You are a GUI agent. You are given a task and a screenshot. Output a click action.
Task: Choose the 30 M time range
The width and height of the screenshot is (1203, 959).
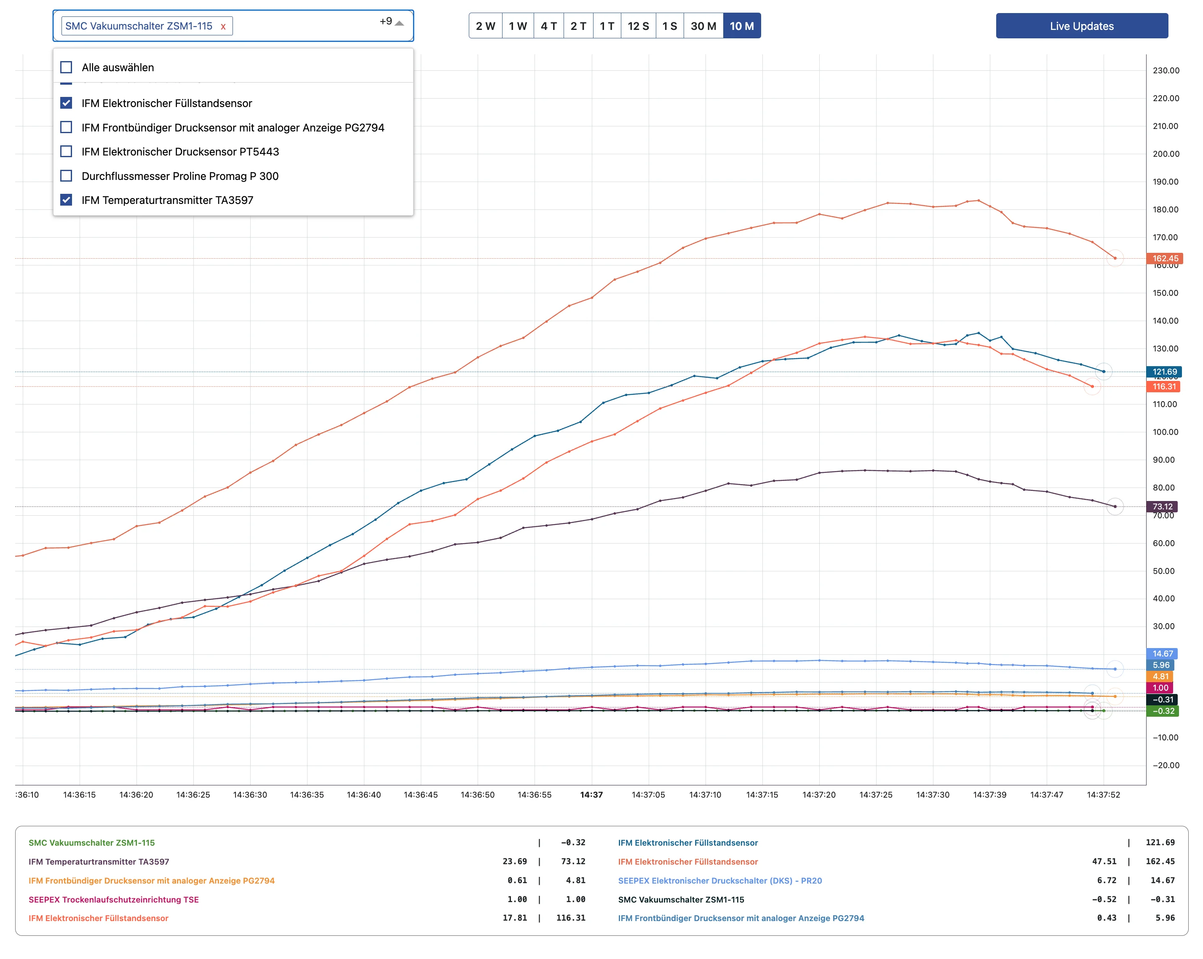(703, 26)
